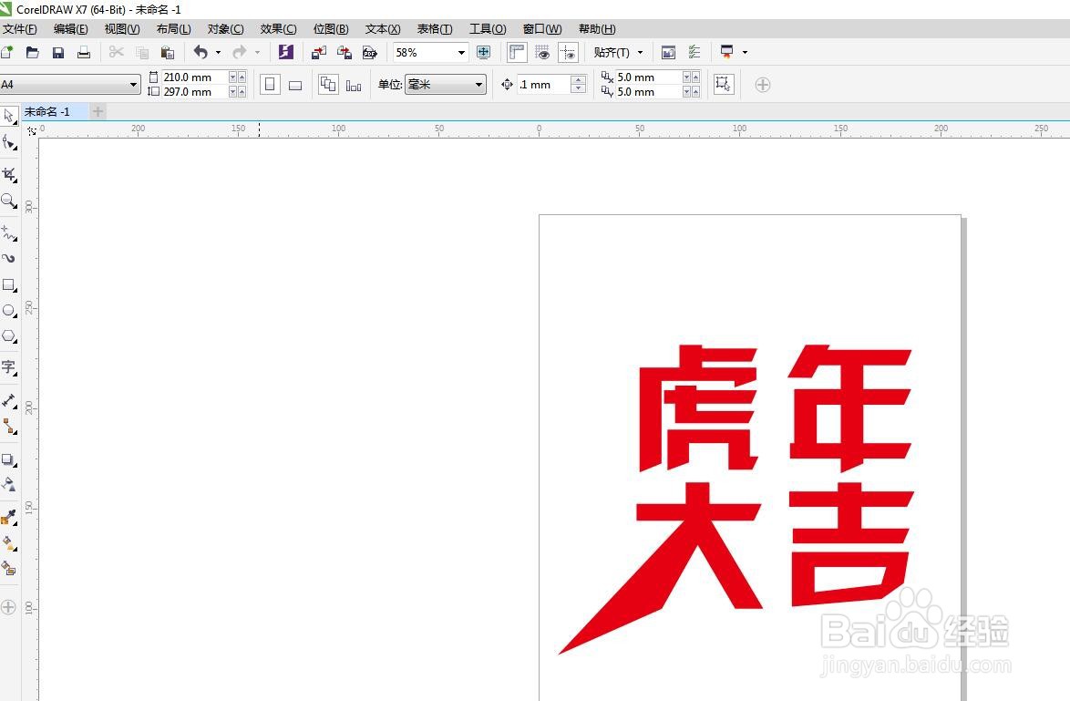The image size is (1070, 701).
Task: Print the document
Action: pos(83,52)
